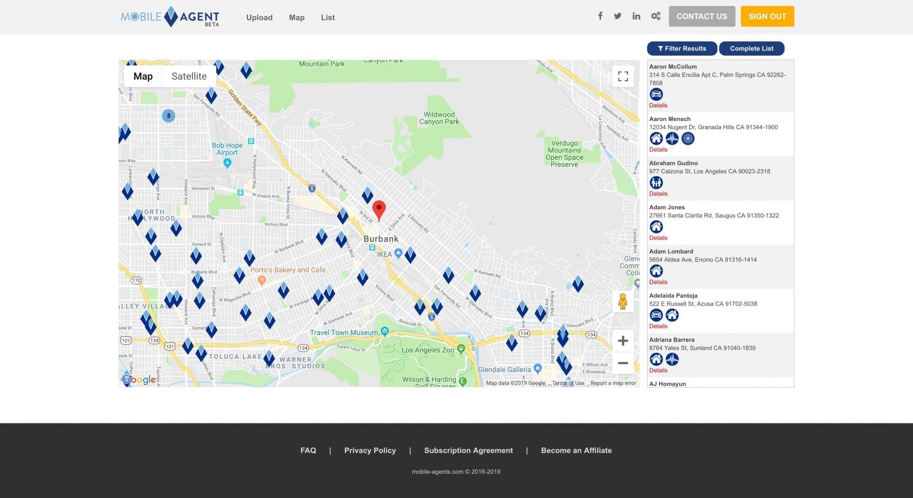Open the List menu item
This screenshot has height=498, width=913.
pos(328,18)
